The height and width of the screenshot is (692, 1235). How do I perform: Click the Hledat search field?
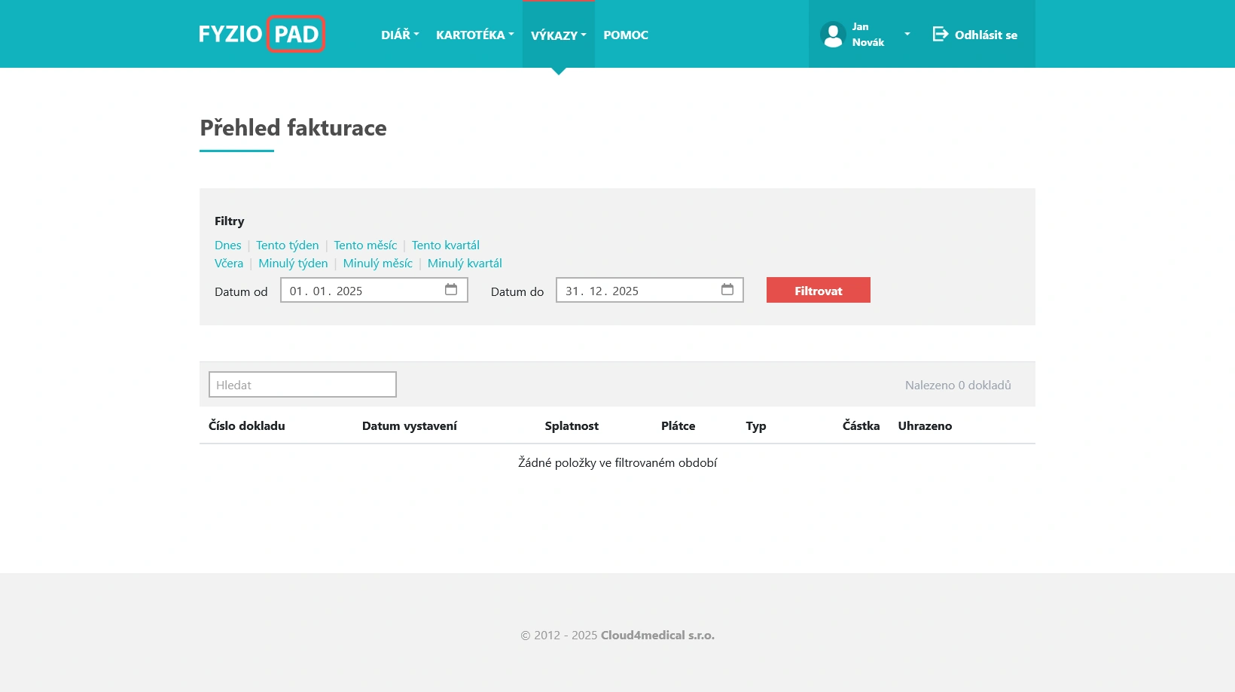(302, 384)
